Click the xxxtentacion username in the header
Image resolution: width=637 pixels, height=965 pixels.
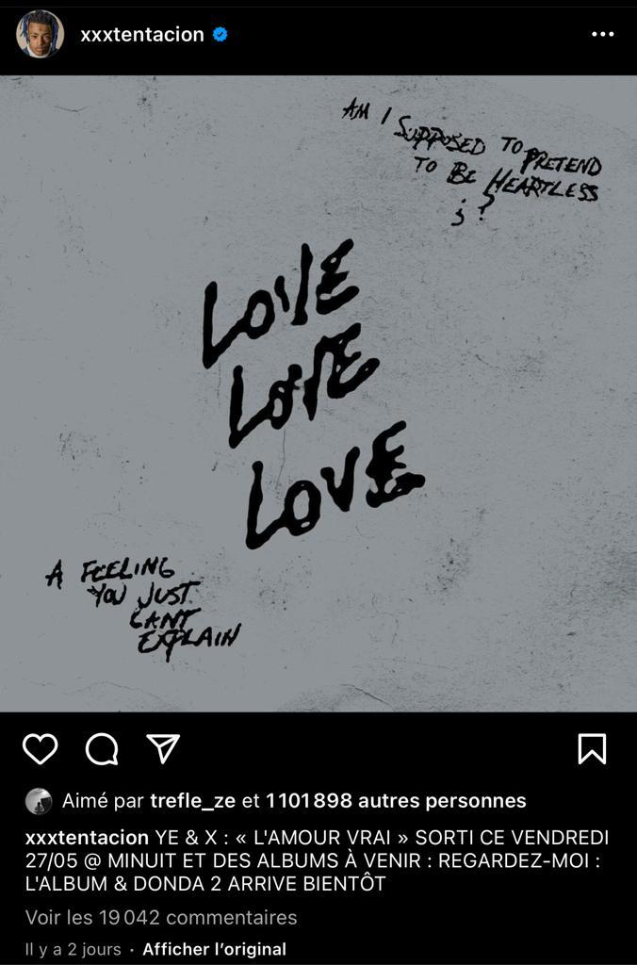pos(142,35)
